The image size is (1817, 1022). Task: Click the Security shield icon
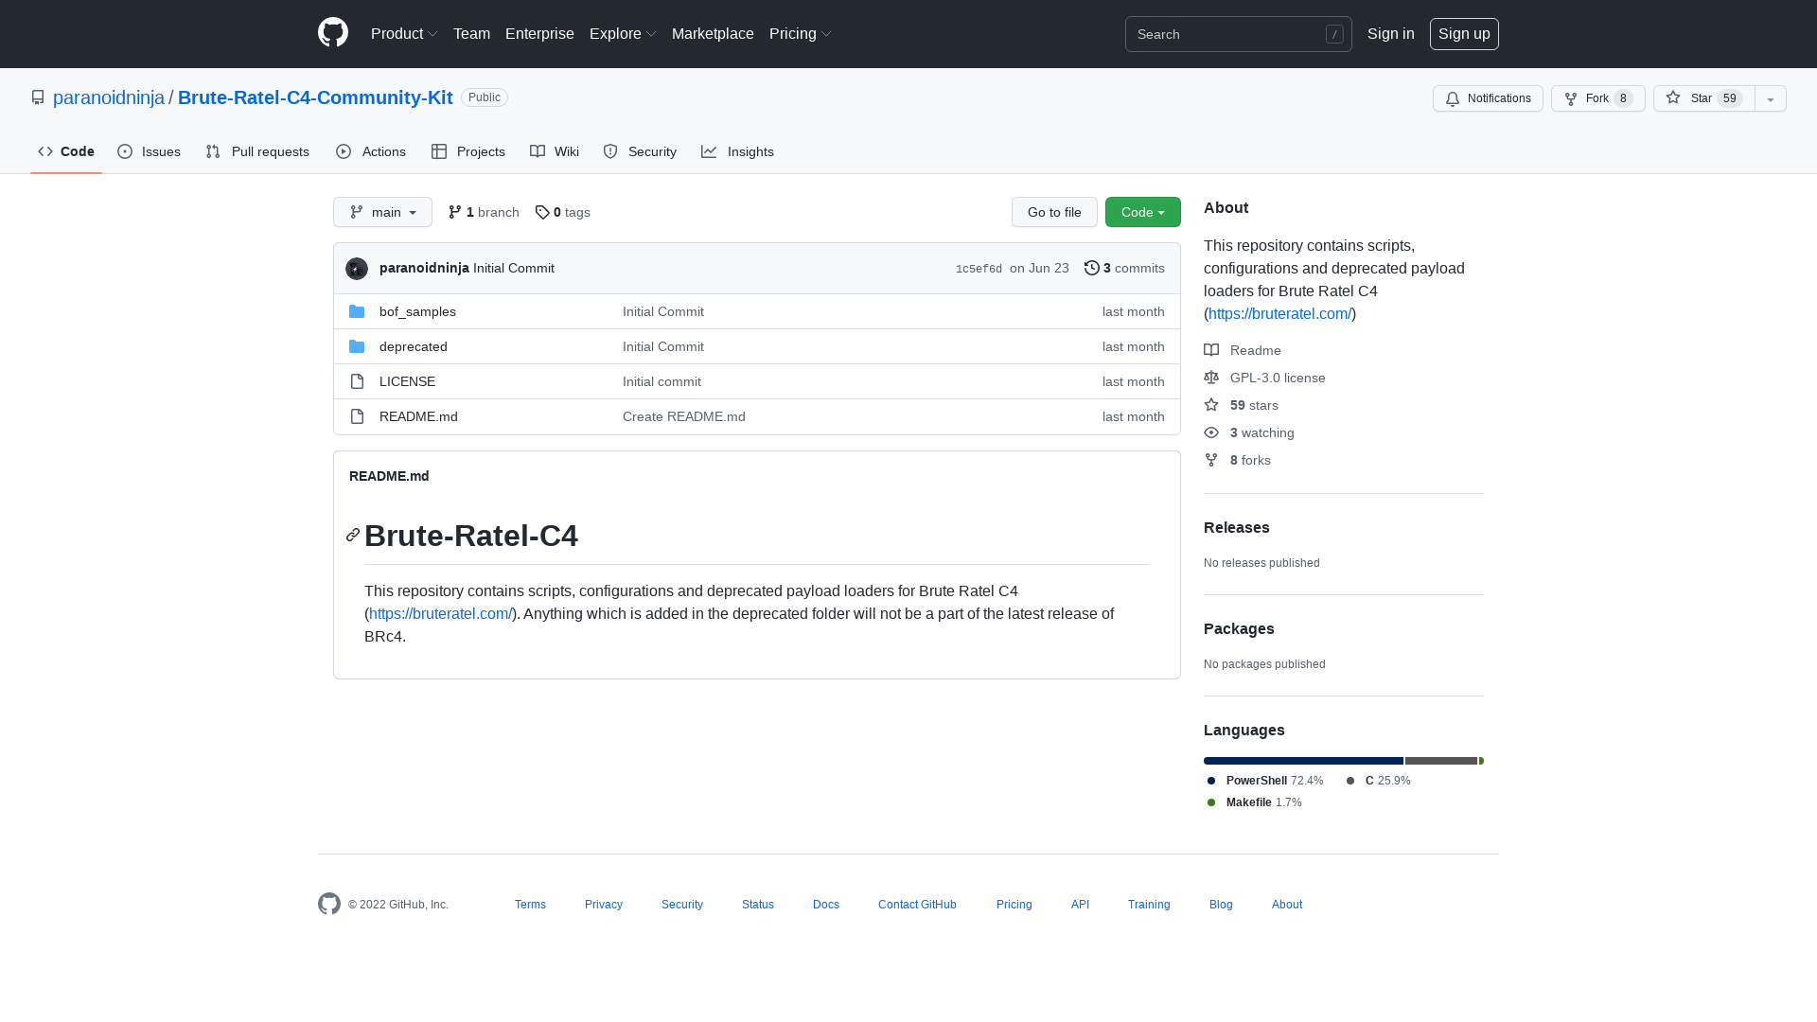pyautogui.click(x=609, y=151)
